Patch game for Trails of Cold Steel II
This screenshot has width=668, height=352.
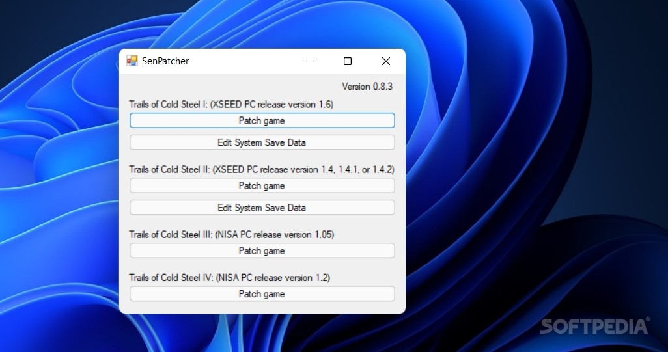coord(262,186)
